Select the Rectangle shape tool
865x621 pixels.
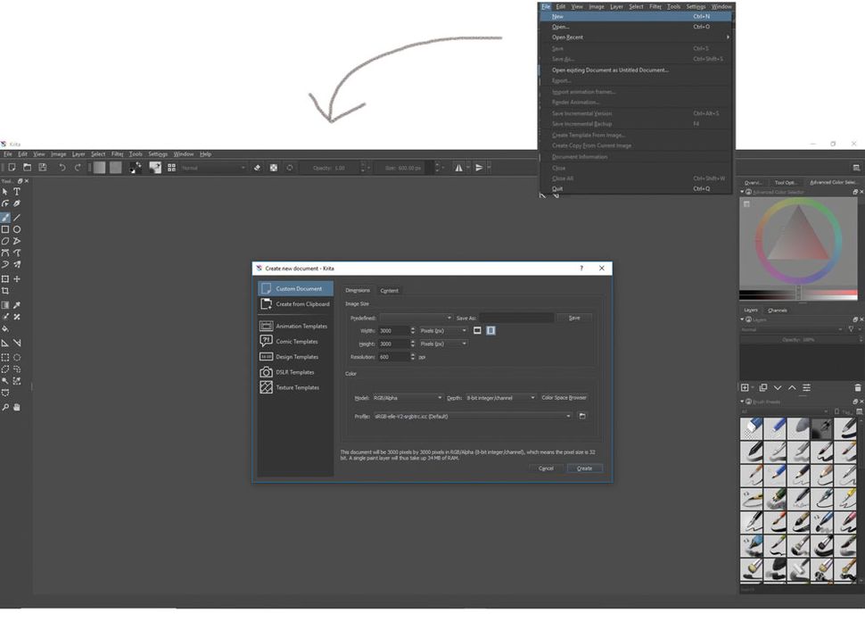(5, 229)
